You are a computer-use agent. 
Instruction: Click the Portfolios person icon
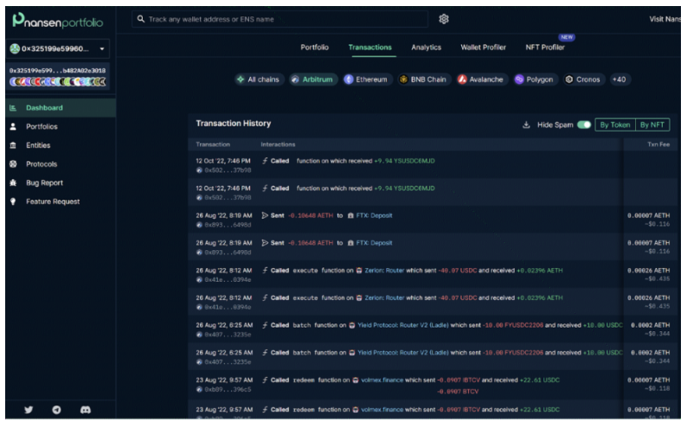pyautogui.click(x=13, y=126)
